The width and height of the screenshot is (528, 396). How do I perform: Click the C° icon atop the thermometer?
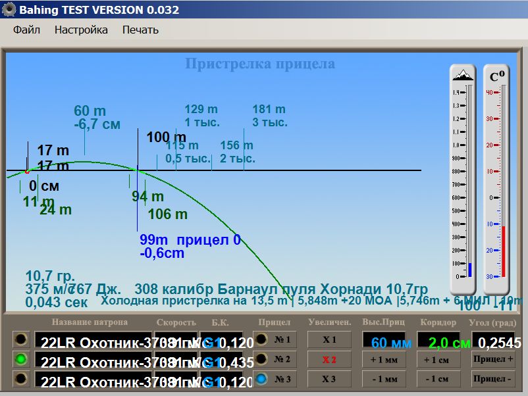point(496,75)
